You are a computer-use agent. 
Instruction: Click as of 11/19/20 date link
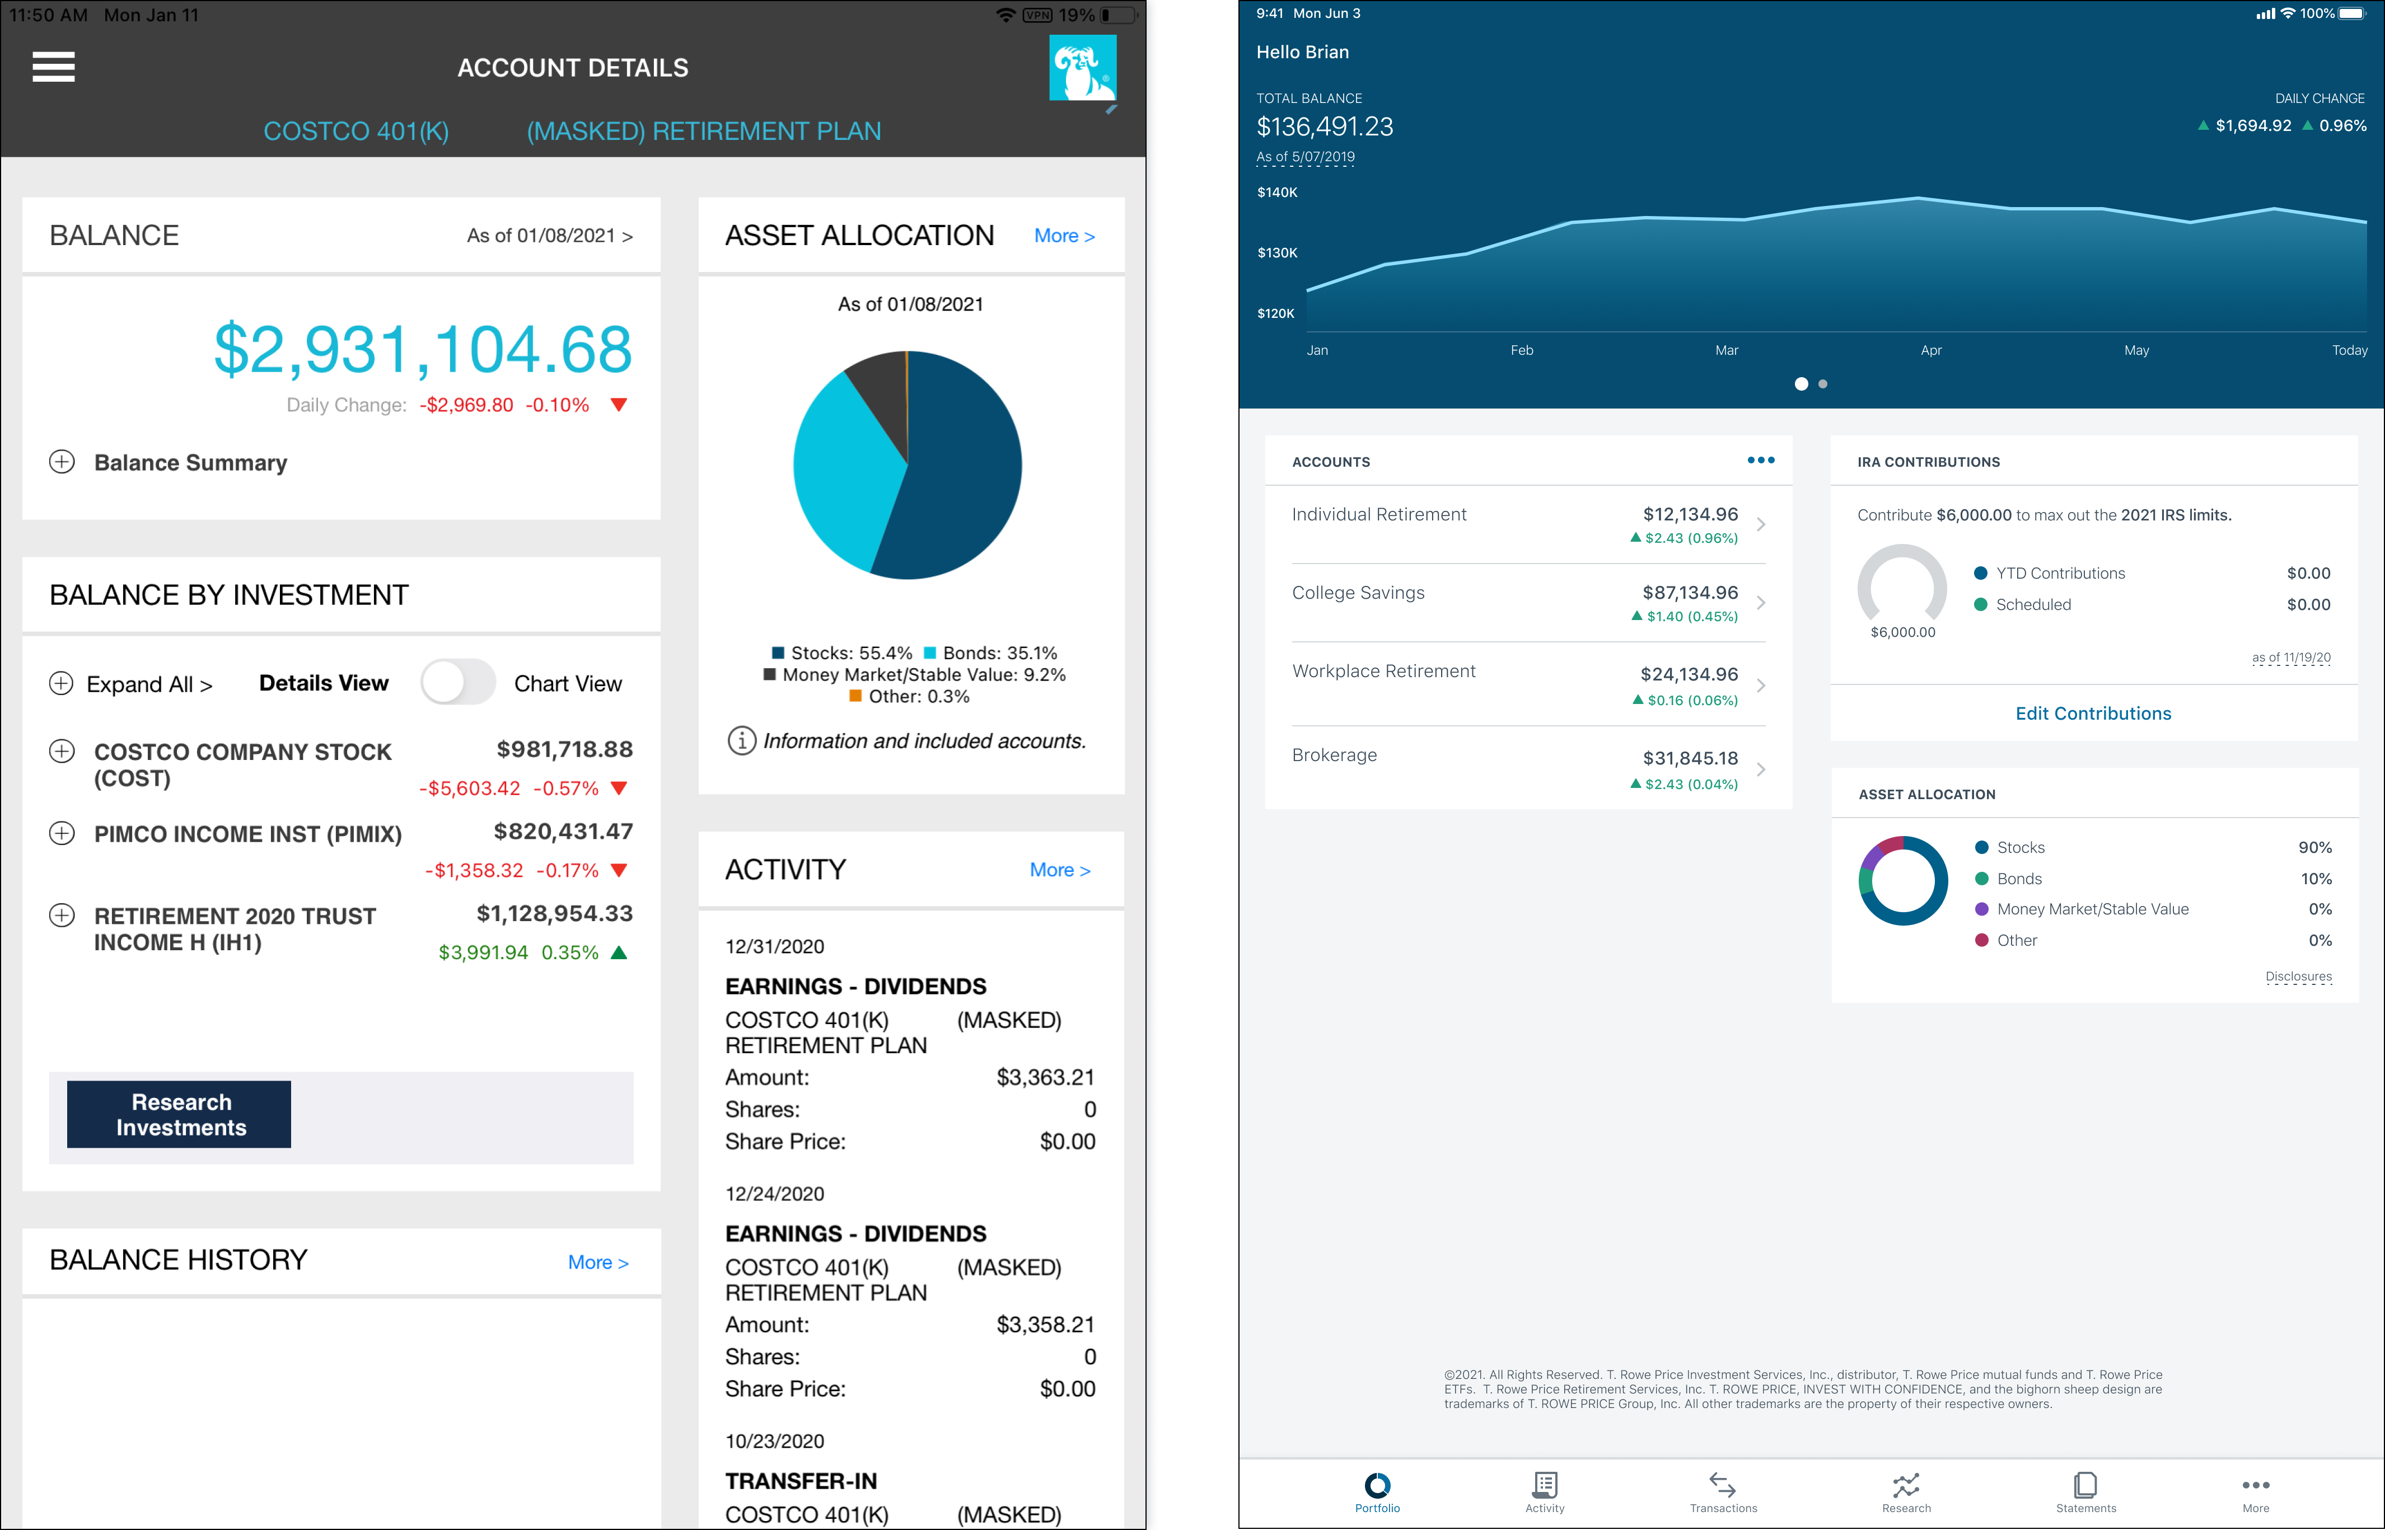pos(2290,658)
